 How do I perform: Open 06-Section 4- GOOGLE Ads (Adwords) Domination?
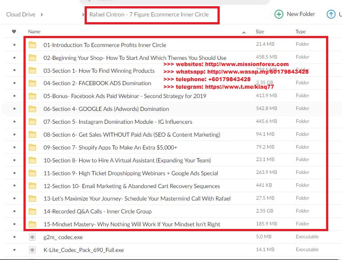point(106,109)
